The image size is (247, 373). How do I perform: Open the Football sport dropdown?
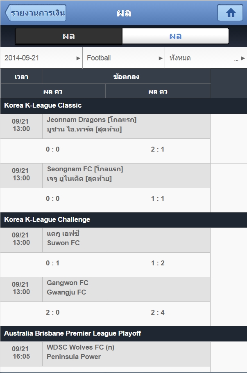(124, 58)
